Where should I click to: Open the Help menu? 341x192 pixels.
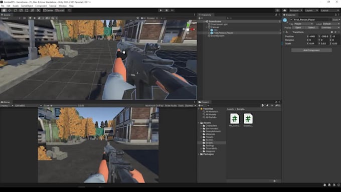pos(71,6)
